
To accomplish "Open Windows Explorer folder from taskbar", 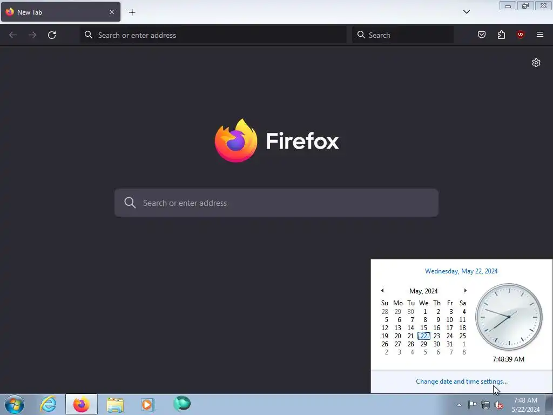I will click(115, 404).
